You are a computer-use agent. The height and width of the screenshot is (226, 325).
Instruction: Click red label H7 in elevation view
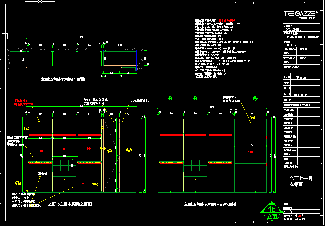(42, 151)
